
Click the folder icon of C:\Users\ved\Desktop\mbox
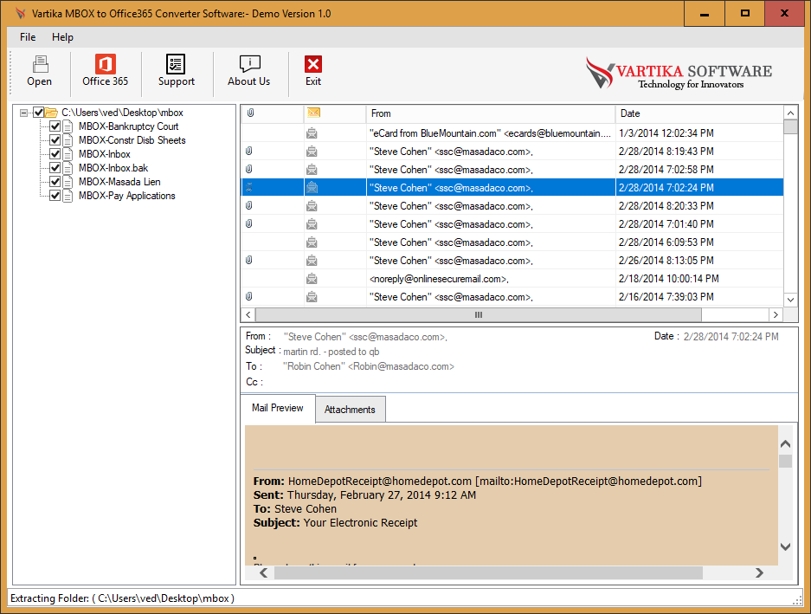point(51,113)
